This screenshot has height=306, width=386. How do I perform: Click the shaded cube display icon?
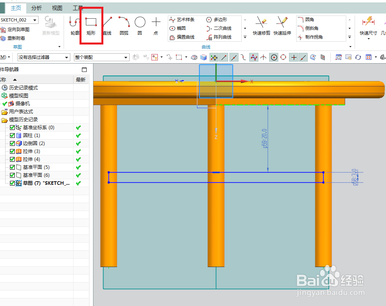point(204,57)
